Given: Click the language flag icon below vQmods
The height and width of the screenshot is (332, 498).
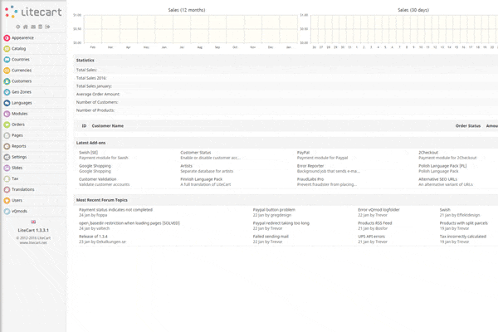Looking at the screenshot, I should pos(33,222).
